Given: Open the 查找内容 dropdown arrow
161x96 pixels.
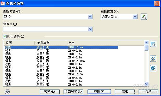Looking at the screenshot, I should [90, 17].
